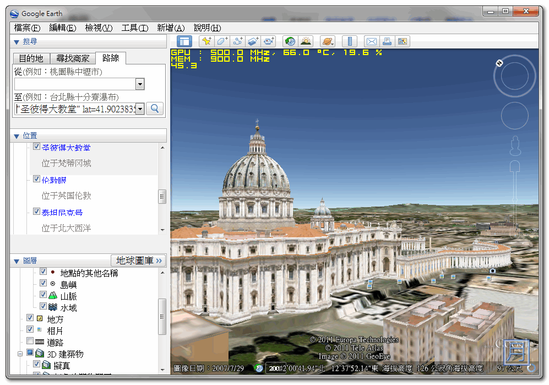
Task: Click the email envelope icon
Action: click(x=372, y=41)
